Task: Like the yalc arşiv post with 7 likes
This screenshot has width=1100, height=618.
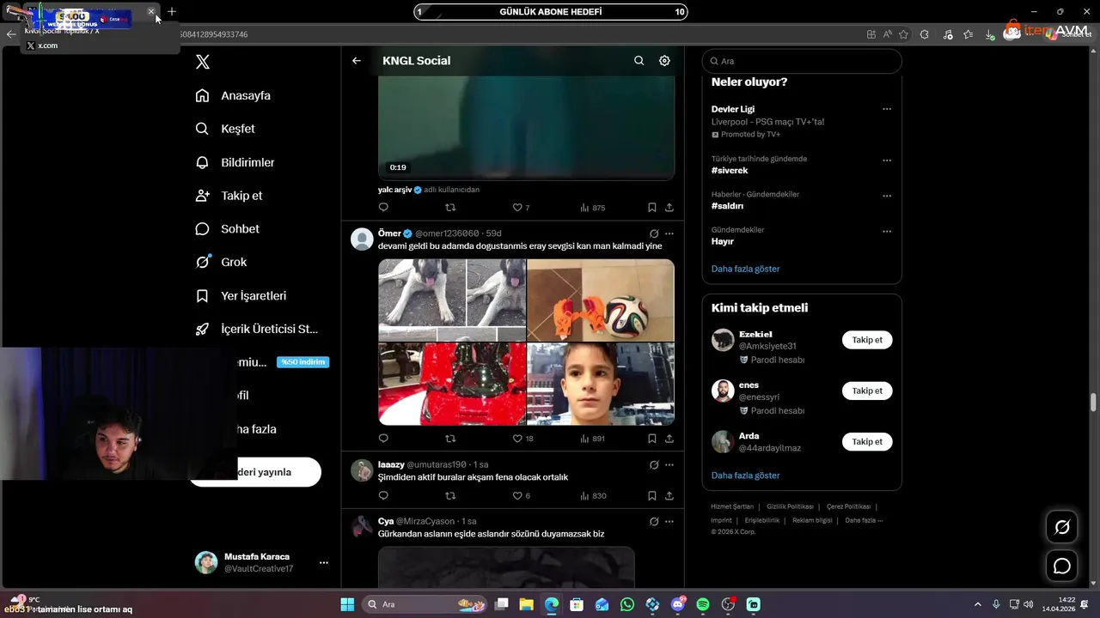Action: [521, 208]
